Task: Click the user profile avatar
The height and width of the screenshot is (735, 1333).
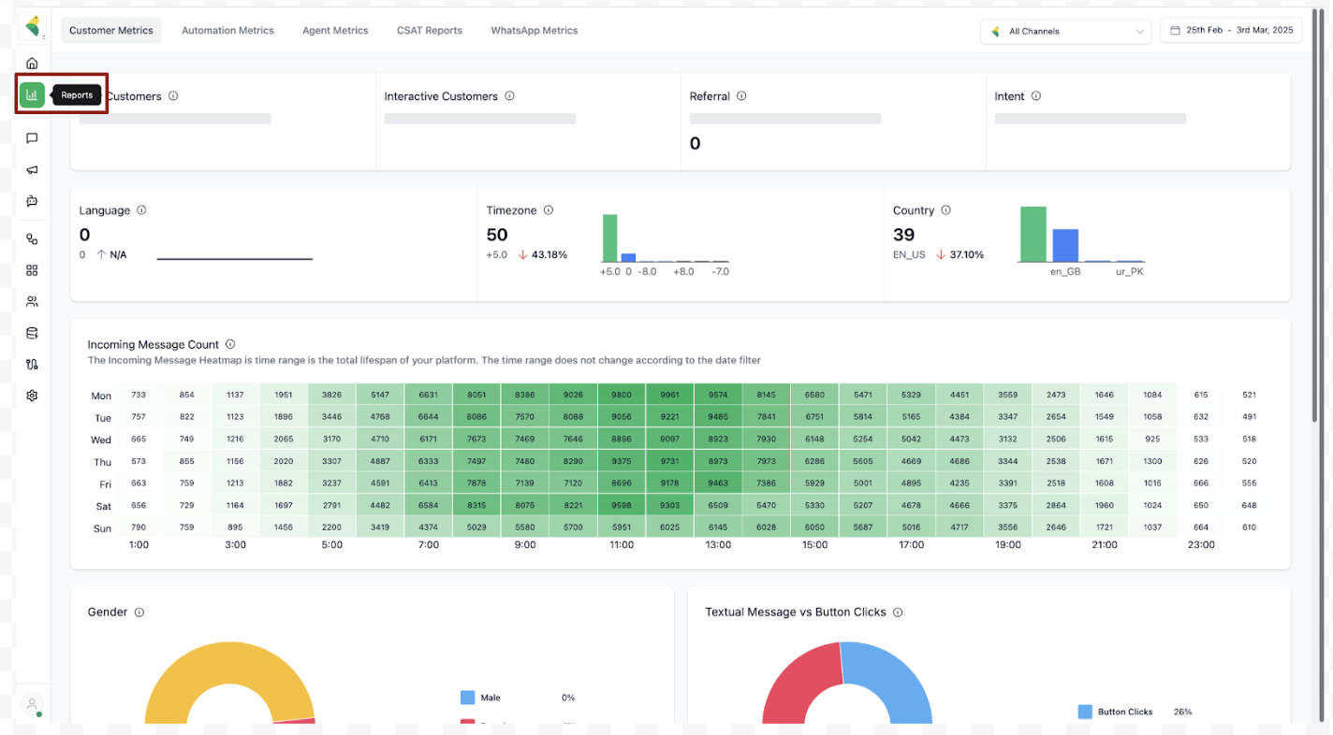Action: (x=32, y=704)
